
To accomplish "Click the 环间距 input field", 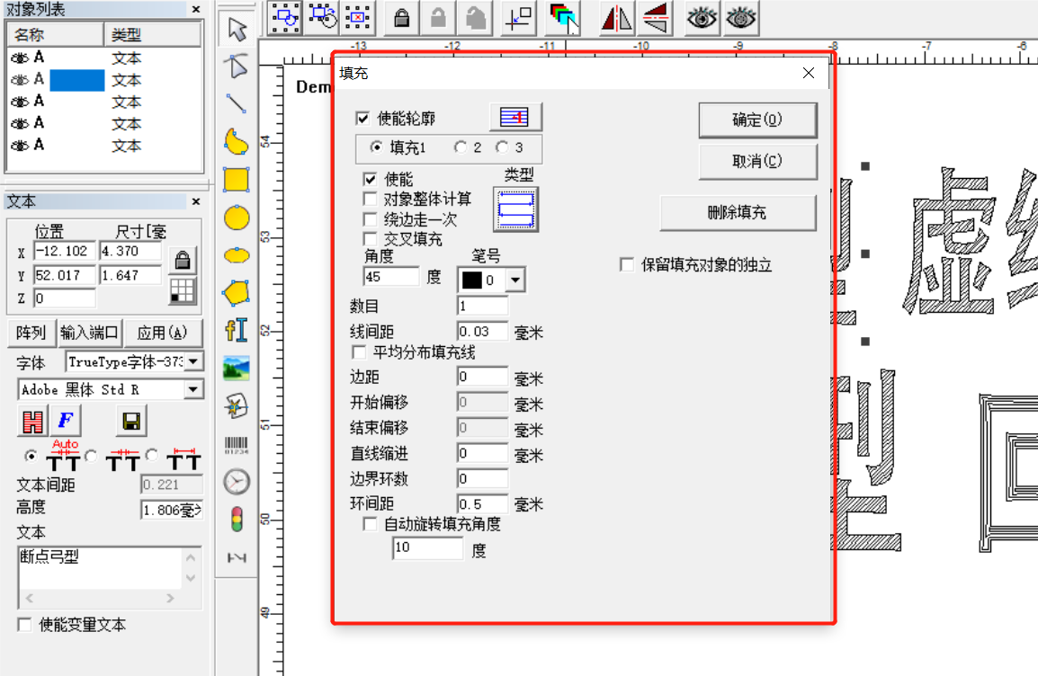I will 483,504.
